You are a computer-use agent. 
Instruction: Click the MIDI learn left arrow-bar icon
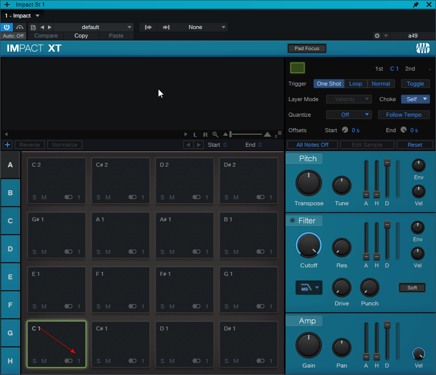[x=148, y=27]
